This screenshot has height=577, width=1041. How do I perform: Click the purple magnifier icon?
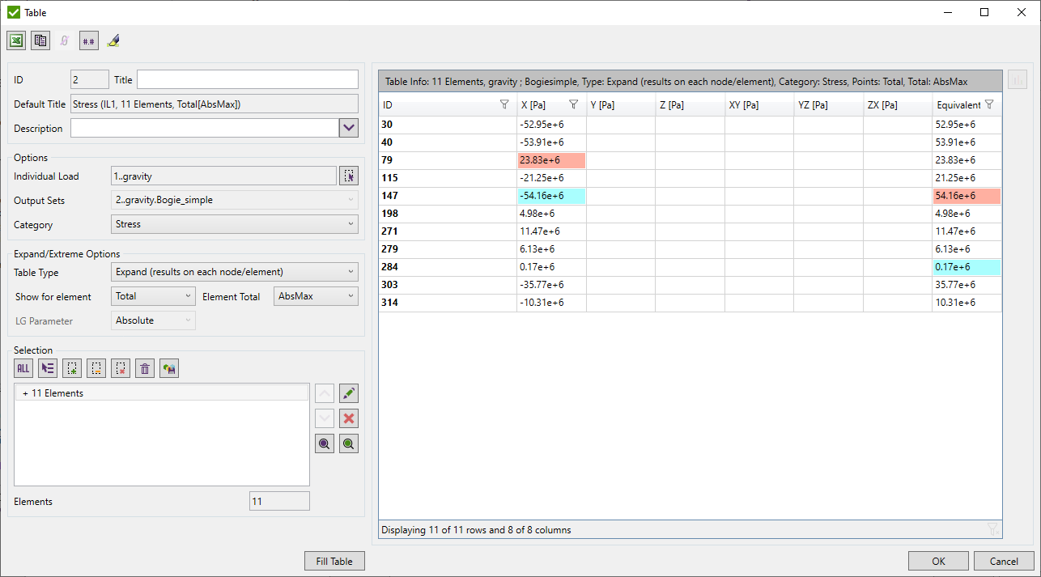coord(325,443)
